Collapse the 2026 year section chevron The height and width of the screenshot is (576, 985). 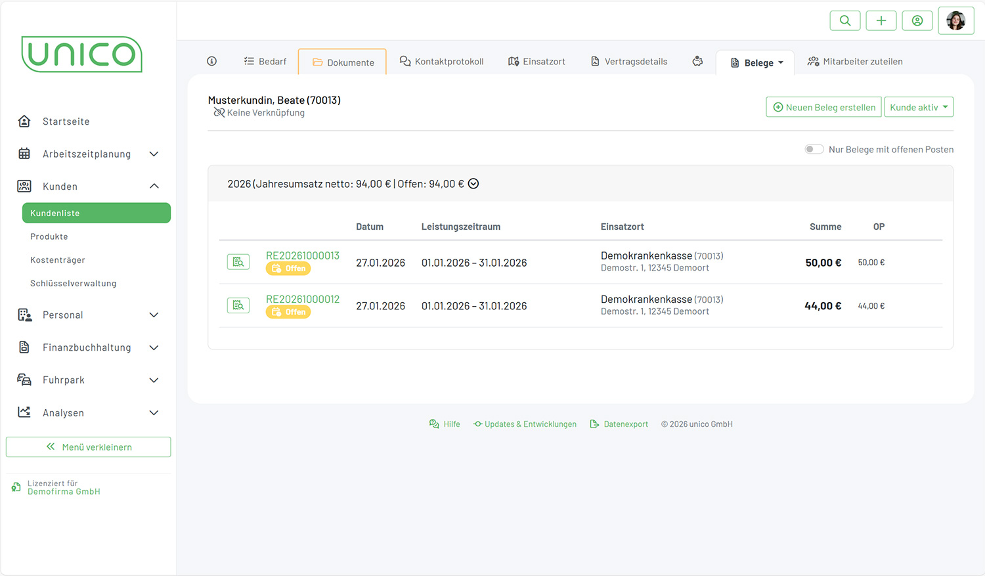(x=473, y=184)
